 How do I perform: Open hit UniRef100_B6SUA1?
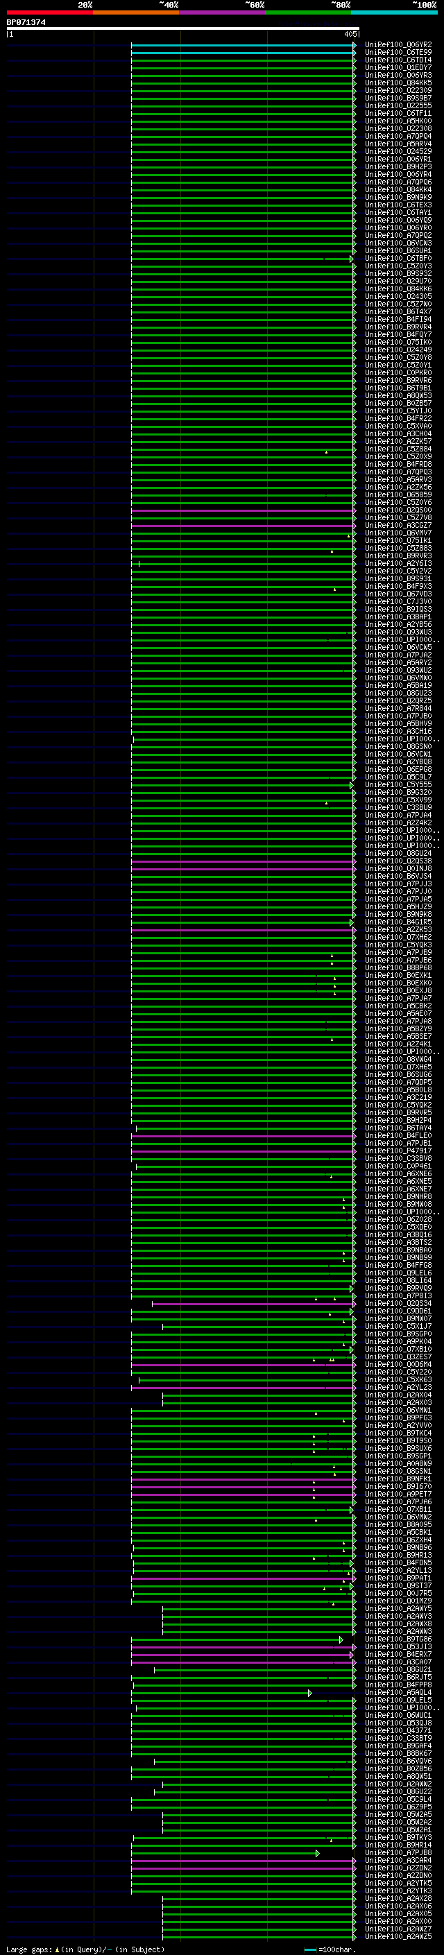pos(398,250)
